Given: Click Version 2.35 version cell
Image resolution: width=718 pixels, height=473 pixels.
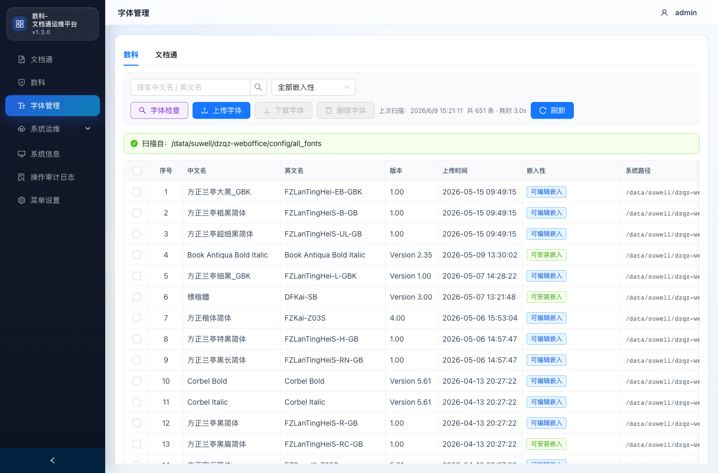Looking at the screenshot, I should (411, 255).
